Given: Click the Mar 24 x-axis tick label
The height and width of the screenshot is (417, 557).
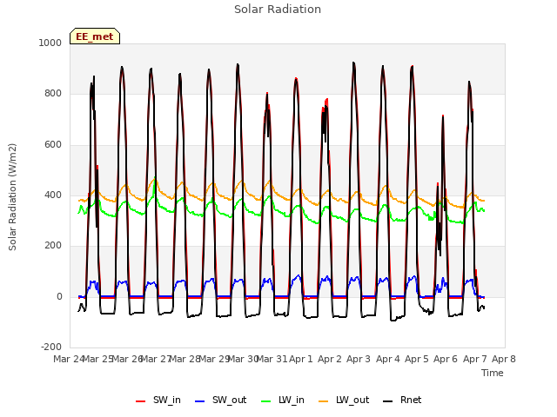Looking at the screenshot, I should 68,359.
